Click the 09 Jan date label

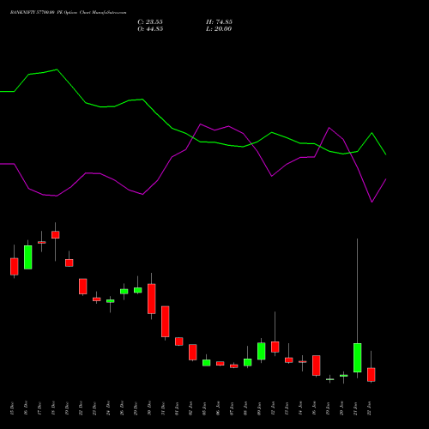click(259, 408)
